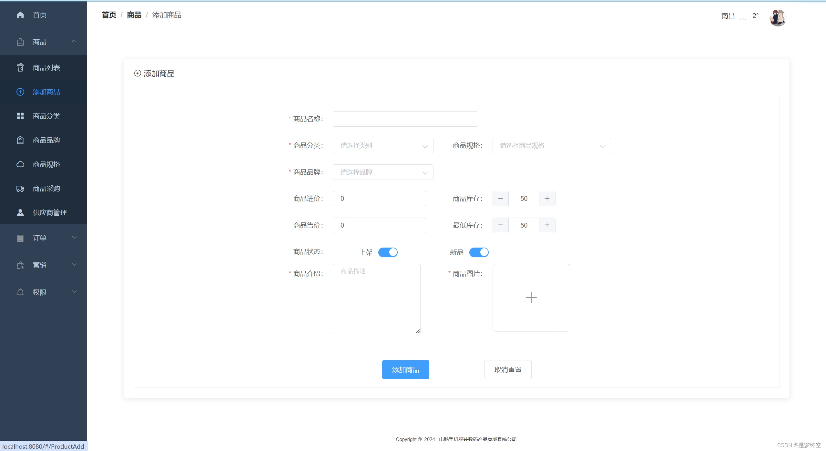The height and width of the screenshot is (451, 826).
Task: Click the 商品名称 input field
Action: (x=405, y=119)
